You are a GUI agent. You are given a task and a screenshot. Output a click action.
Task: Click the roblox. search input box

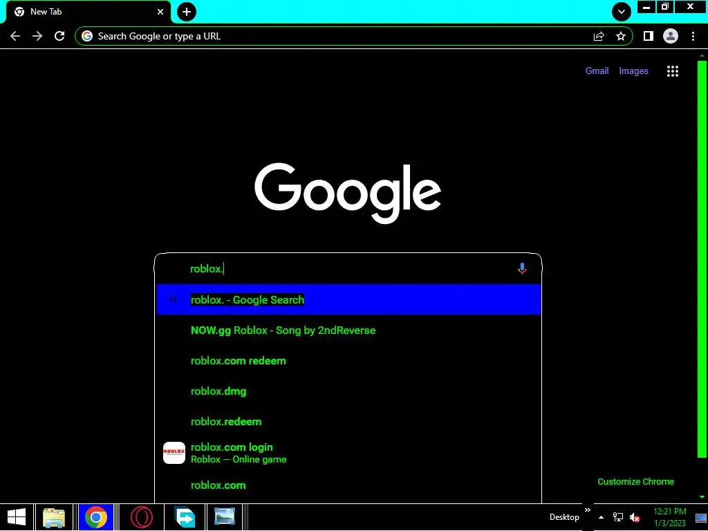pos(348,269)
